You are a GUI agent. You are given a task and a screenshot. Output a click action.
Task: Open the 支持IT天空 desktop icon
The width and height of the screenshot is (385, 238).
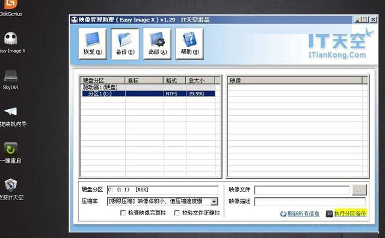11,189
